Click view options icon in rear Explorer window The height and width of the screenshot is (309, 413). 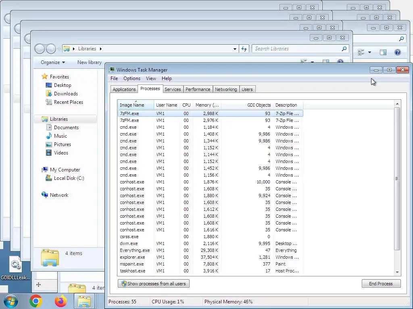pos(361,52)
